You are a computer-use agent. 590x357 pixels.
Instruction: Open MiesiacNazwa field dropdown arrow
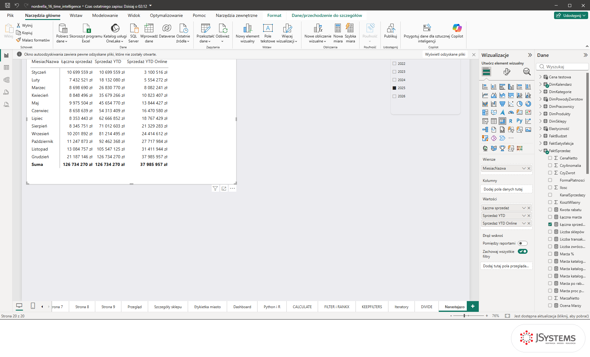tap(524, 168)
